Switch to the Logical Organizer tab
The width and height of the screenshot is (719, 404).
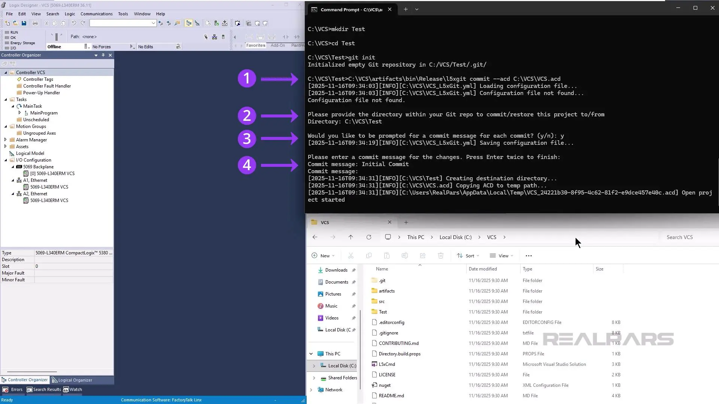(x=75, y=380)
